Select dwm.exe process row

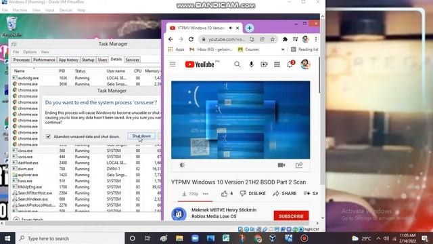pyautogui.click(x=86, y=169)
